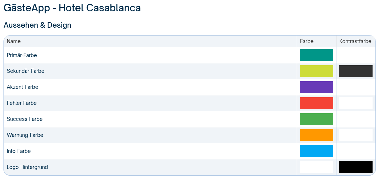381x180 pixels.
Task: Select the purple Akzent-Farbe color swatch
Action: tap(316, 87)
